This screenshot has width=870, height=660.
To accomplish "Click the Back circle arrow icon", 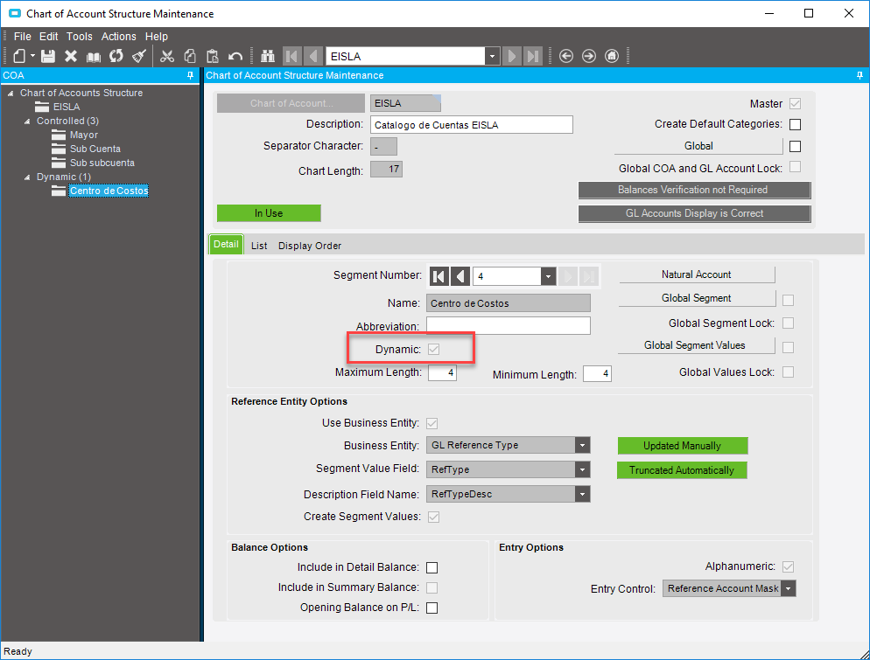I will tap(566, 56).
